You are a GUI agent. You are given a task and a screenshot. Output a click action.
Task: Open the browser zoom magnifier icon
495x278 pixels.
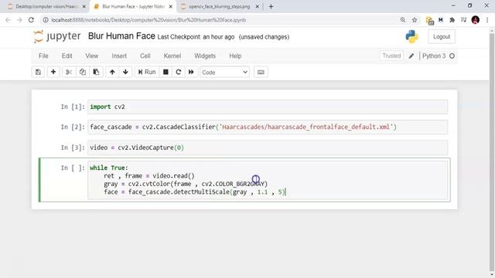coord(403,20)
